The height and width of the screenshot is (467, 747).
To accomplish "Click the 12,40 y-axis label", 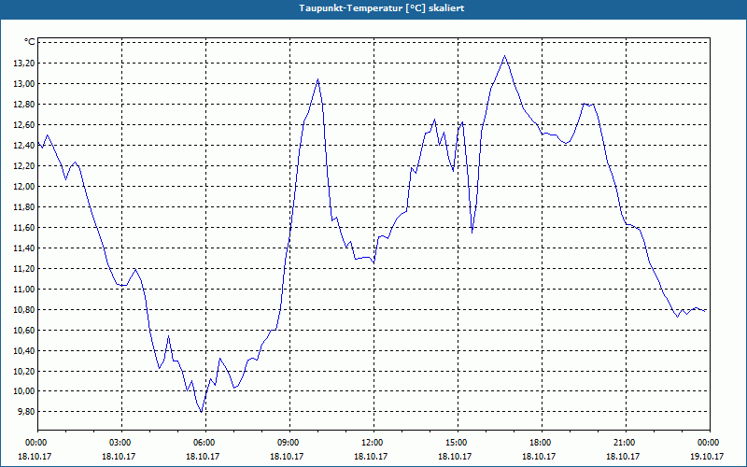I will [x=26, y=146].
